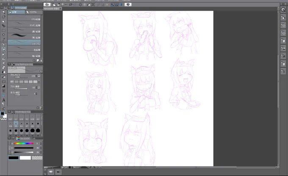Select the Eyedropper tool
The image size is (288, 176).
click(3, 40)
